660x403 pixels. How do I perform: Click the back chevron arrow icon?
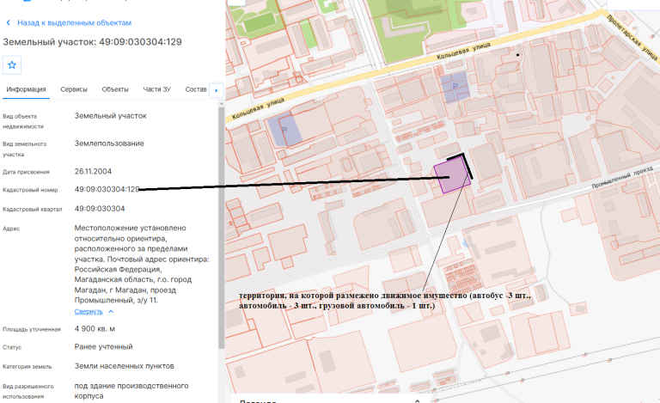click(x=8, y=22)
